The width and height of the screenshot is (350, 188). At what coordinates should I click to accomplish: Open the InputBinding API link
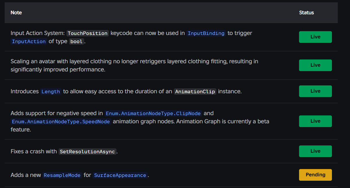pyautogui.click(x=206, y=33)
